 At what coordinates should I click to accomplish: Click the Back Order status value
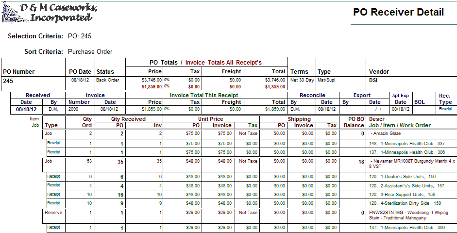point(107,80)
